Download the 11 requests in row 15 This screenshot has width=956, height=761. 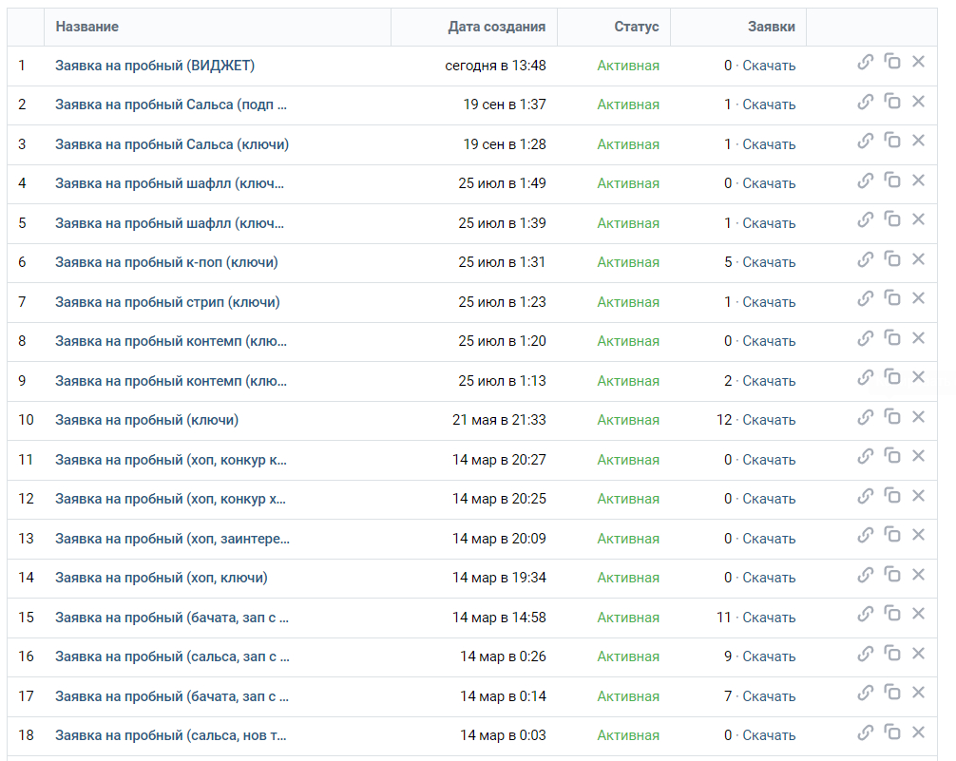tap(769, 618)
